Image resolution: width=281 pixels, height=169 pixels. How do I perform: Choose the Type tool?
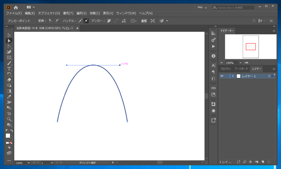9,69
